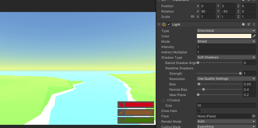The width and height of the screenshot is (258, 128).
Task: Click the Rotation Z field
Action: [249, 11]
